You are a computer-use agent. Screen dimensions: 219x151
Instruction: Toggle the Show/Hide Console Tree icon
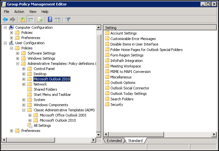coord(30,19)
